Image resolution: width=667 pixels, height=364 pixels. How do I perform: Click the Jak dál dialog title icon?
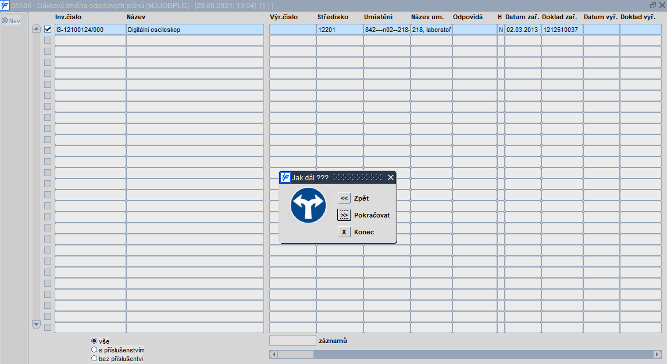[x=286, y=177]
